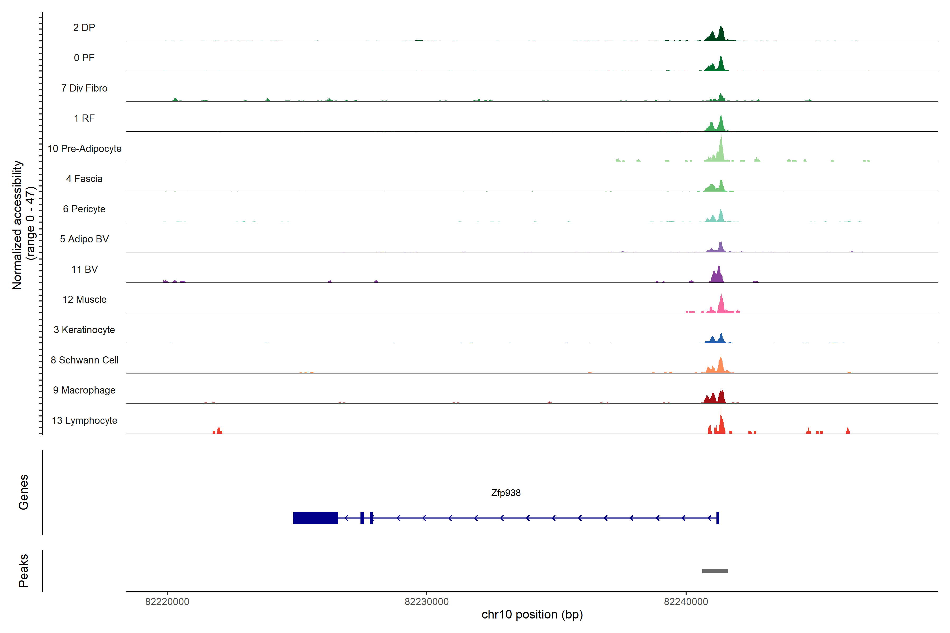
Task: Click the 13 Lymphocyte track label
Action: point(84,420)
